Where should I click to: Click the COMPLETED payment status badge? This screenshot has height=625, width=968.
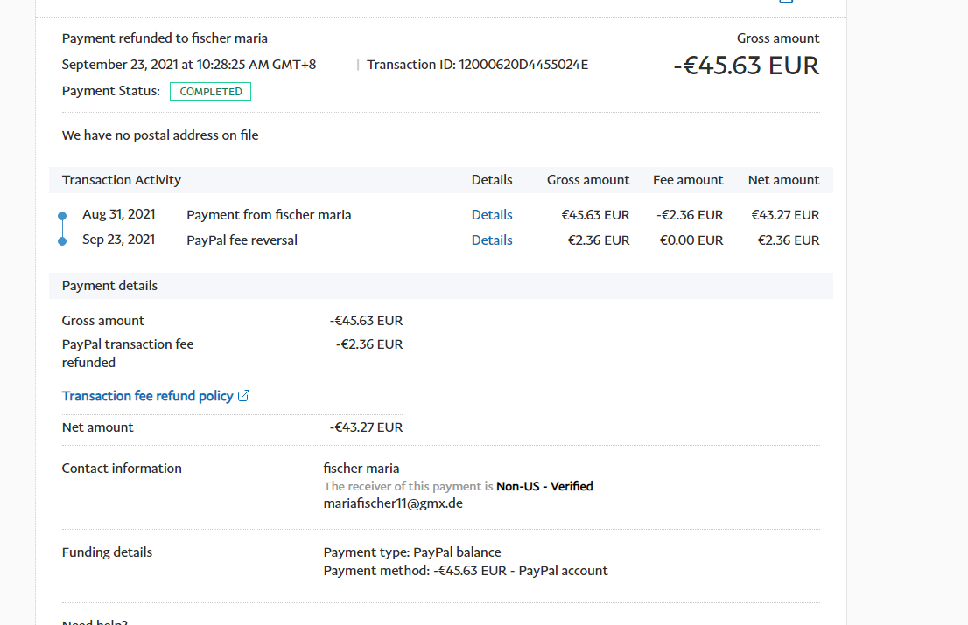[x=210, y=92]
